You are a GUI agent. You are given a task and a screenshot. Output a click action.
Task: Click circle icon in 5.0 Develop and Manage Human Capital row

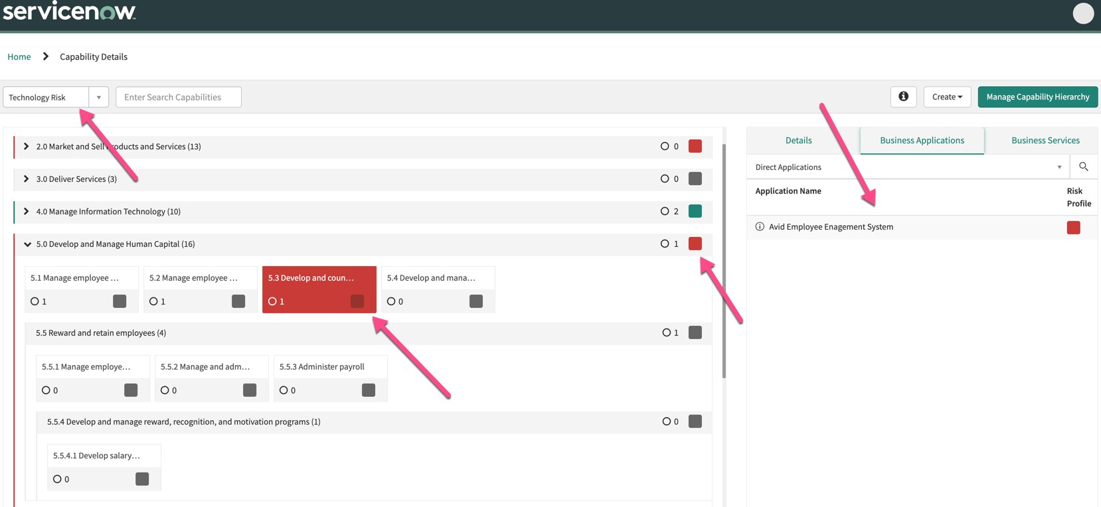[x=665, y=244]
